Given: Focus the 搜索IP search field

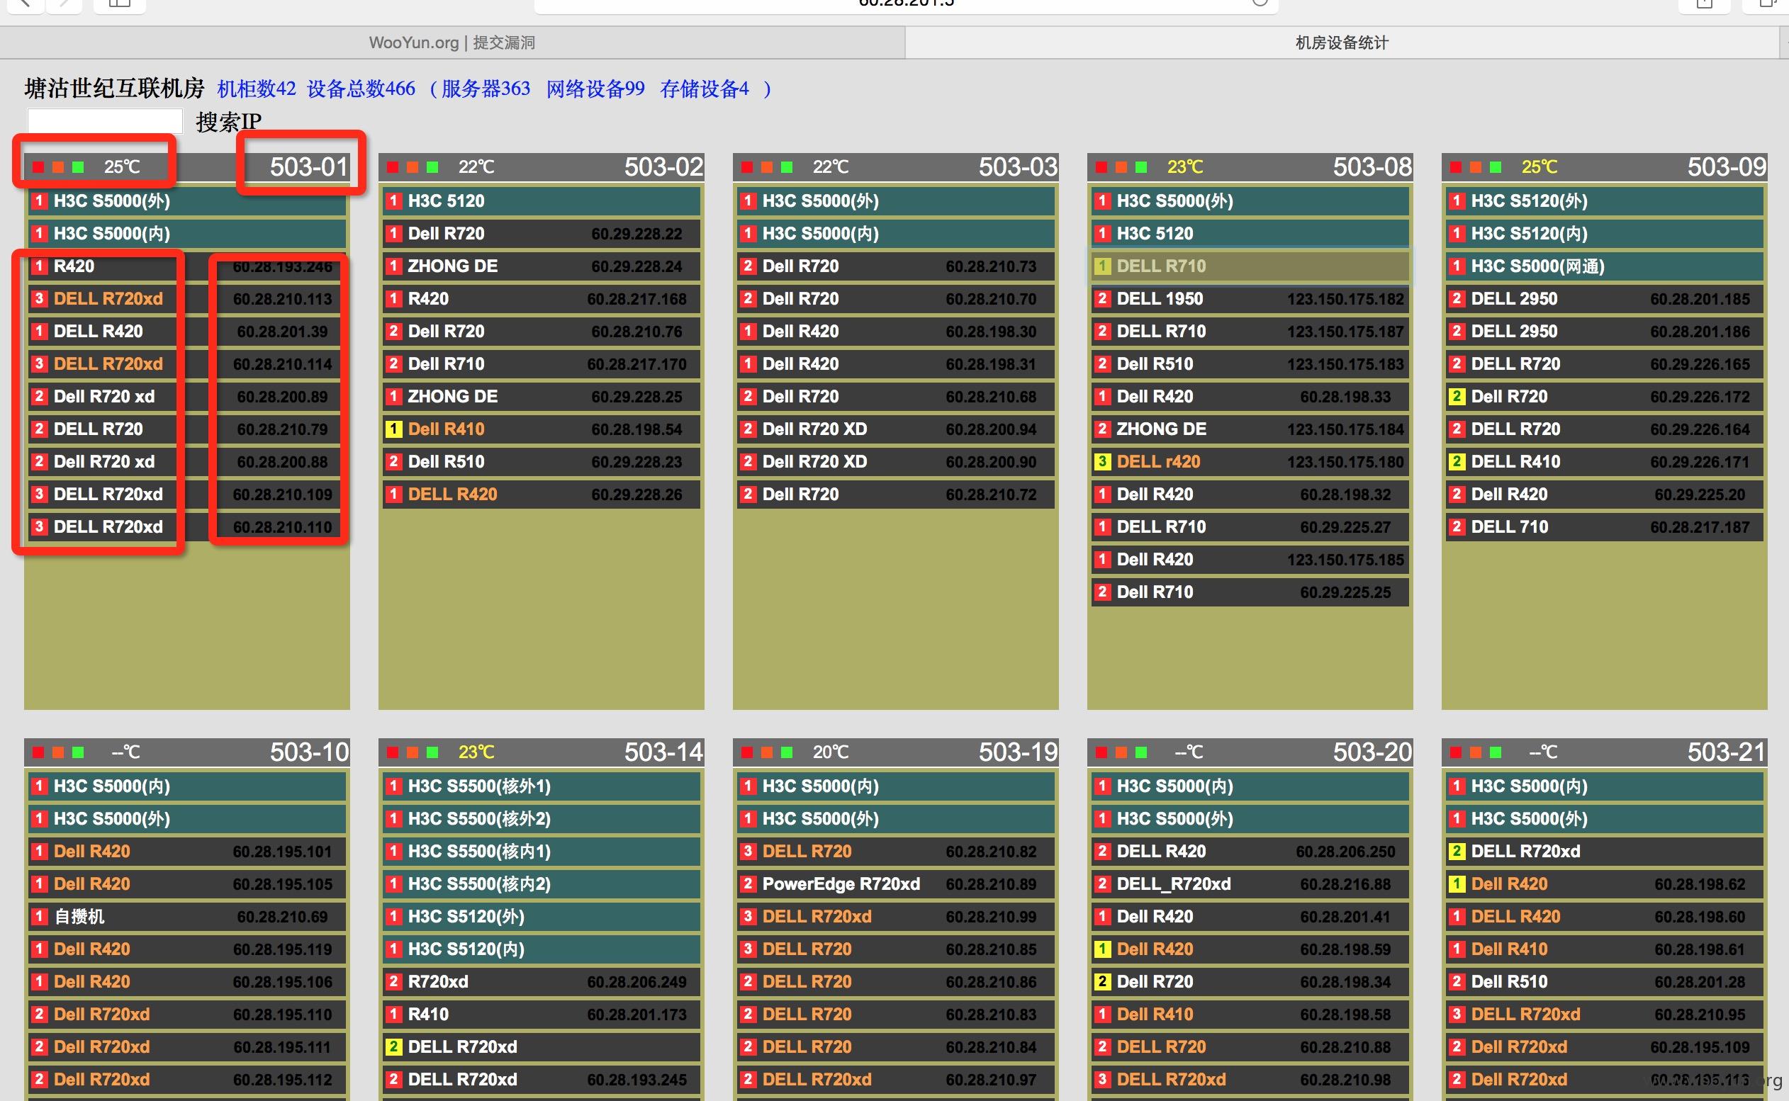Looking at the screenshot, I should [105, 121].
